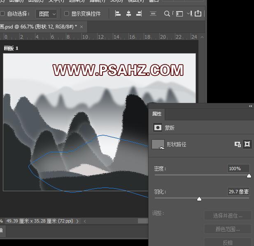Click the add pixel mask icon
This screenshot has height=246, width=254.
coord(238,144)
